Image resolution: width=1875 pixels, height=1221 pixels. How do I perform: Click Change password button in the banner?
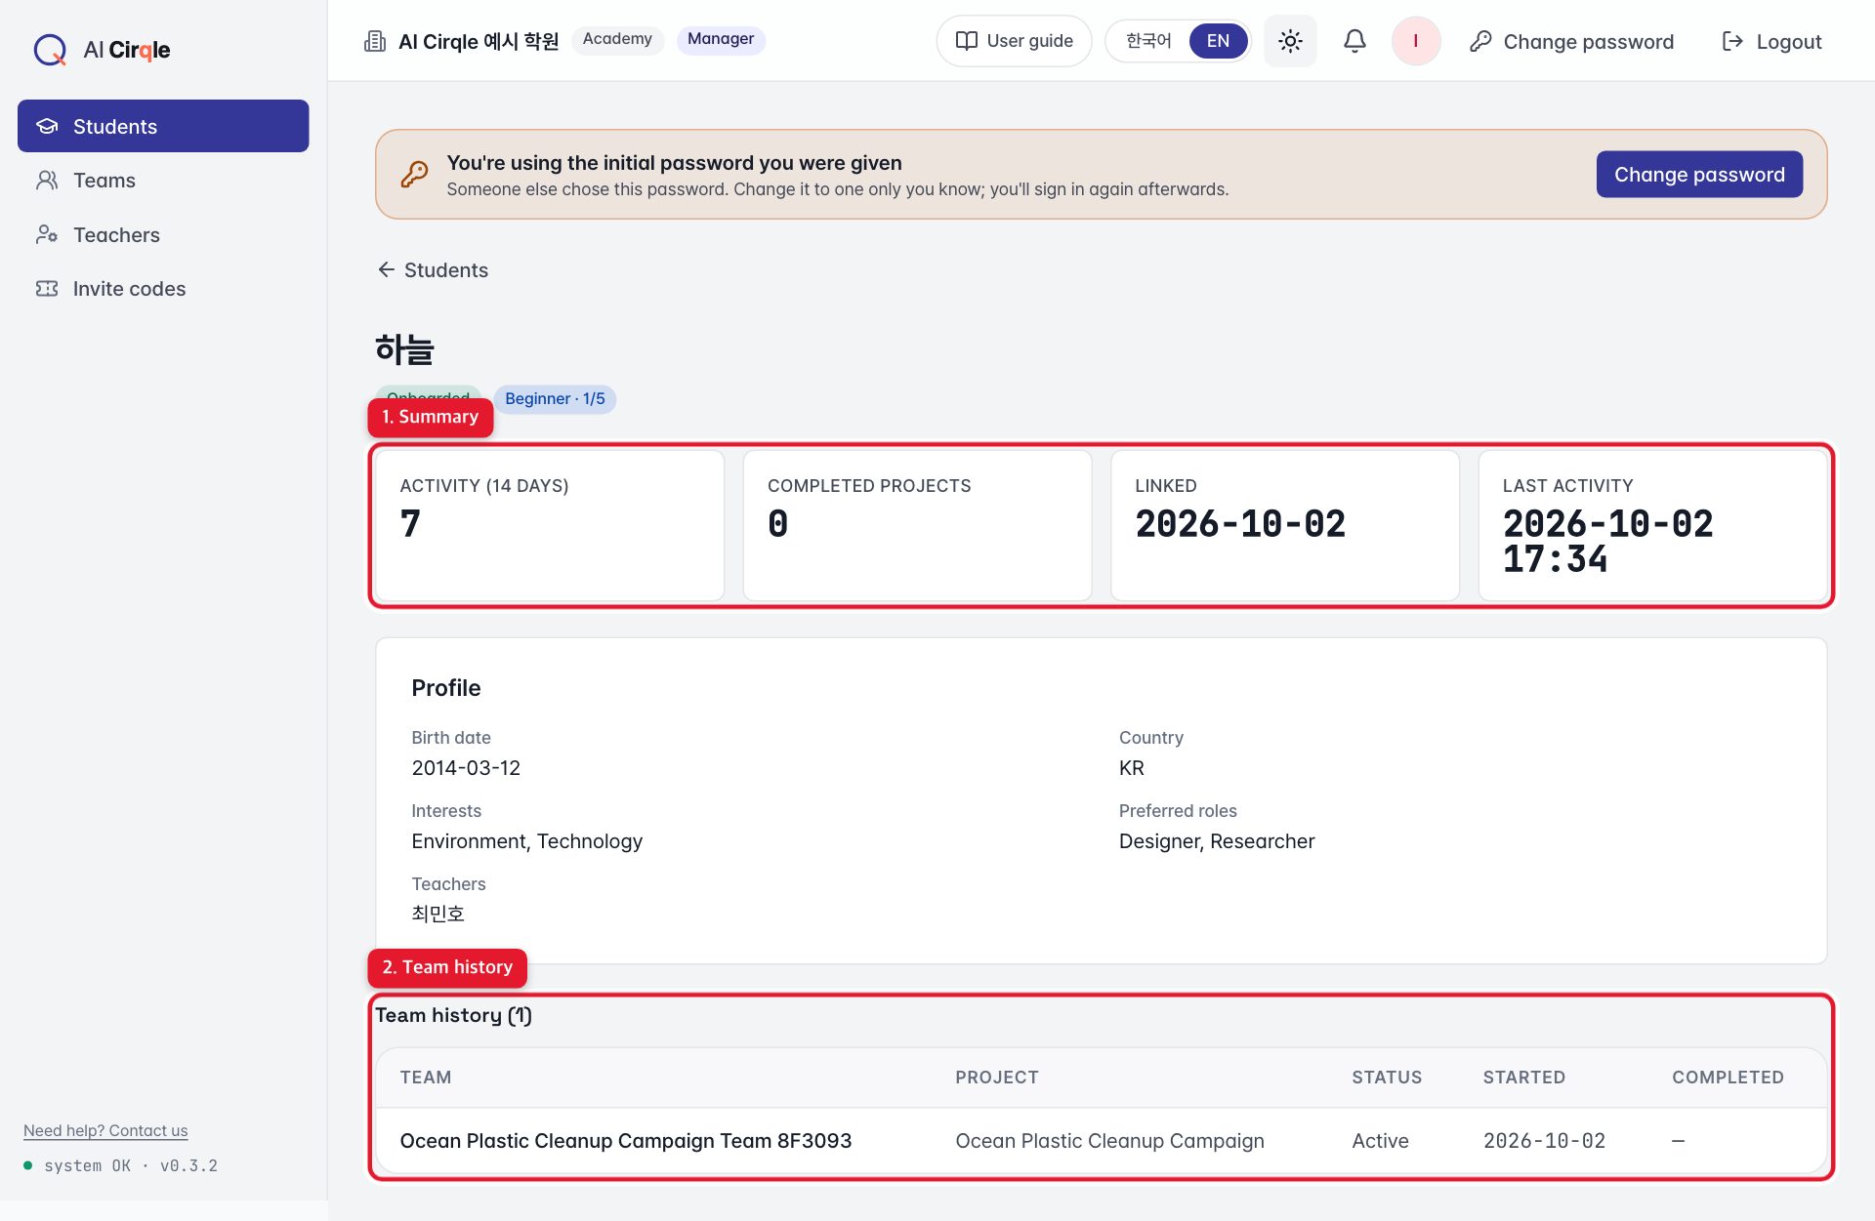pos(1699,174)
